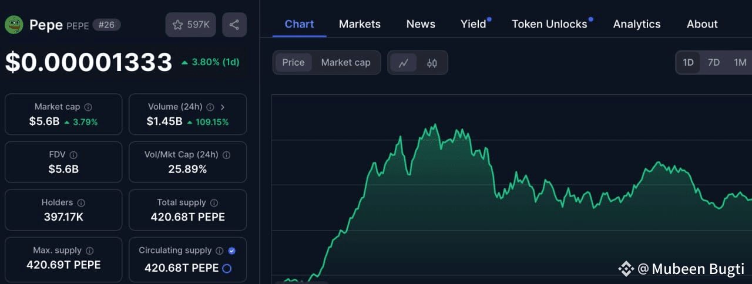Click the Total supply info icon

click(214, 202)
